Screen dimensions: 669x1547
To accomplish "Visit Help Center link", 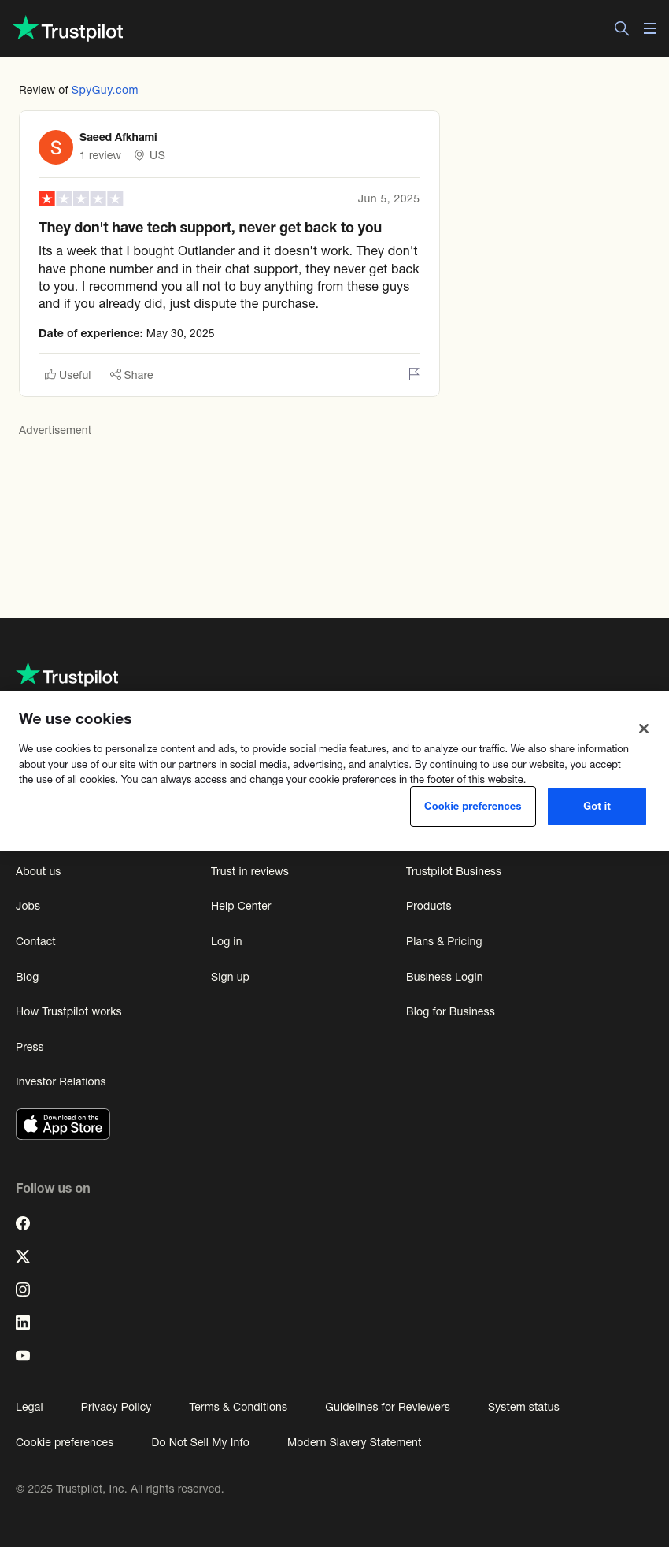I will click(x=241, y=906).
